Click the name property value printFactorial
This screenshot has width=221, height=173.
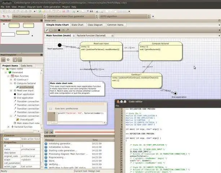(30, 149)
